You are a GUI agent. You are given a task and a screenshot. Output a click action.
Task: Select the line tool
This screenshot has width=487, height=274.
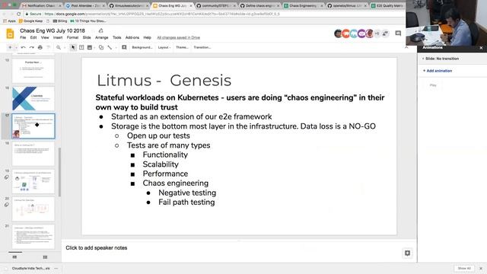tap(110, 47)
